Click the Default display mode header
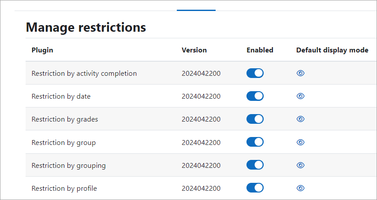The width and height of the screenshot is (377, 200). [x=332, y=50]
